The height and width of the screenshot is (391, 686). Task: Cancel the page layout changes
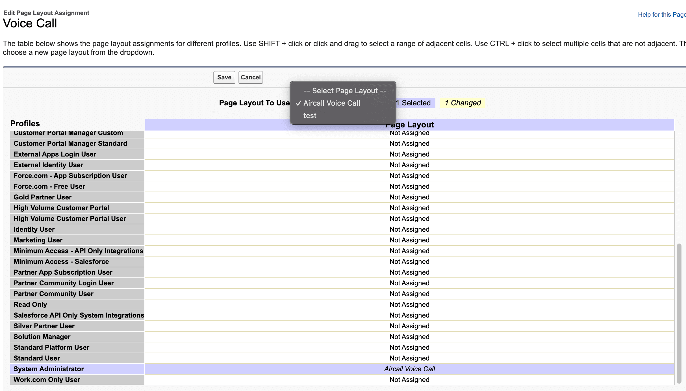(250, 77)
